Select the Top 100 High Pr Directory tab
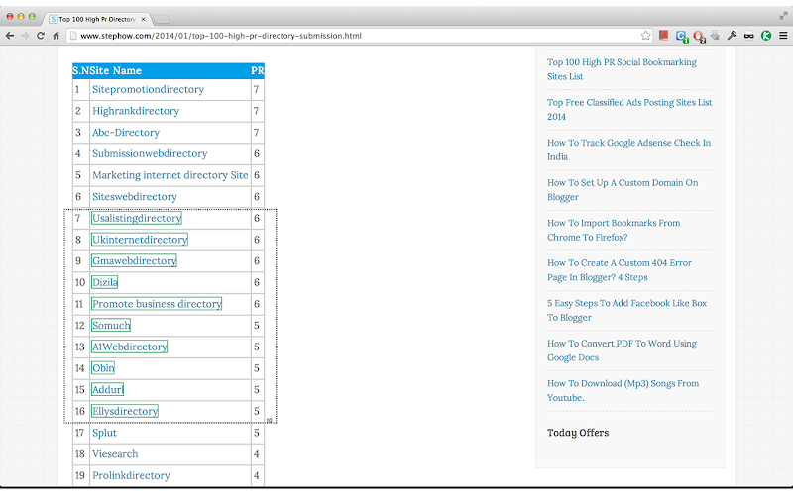Image resolution: width=793 pixels, height=495 pixels. [96, 19]
